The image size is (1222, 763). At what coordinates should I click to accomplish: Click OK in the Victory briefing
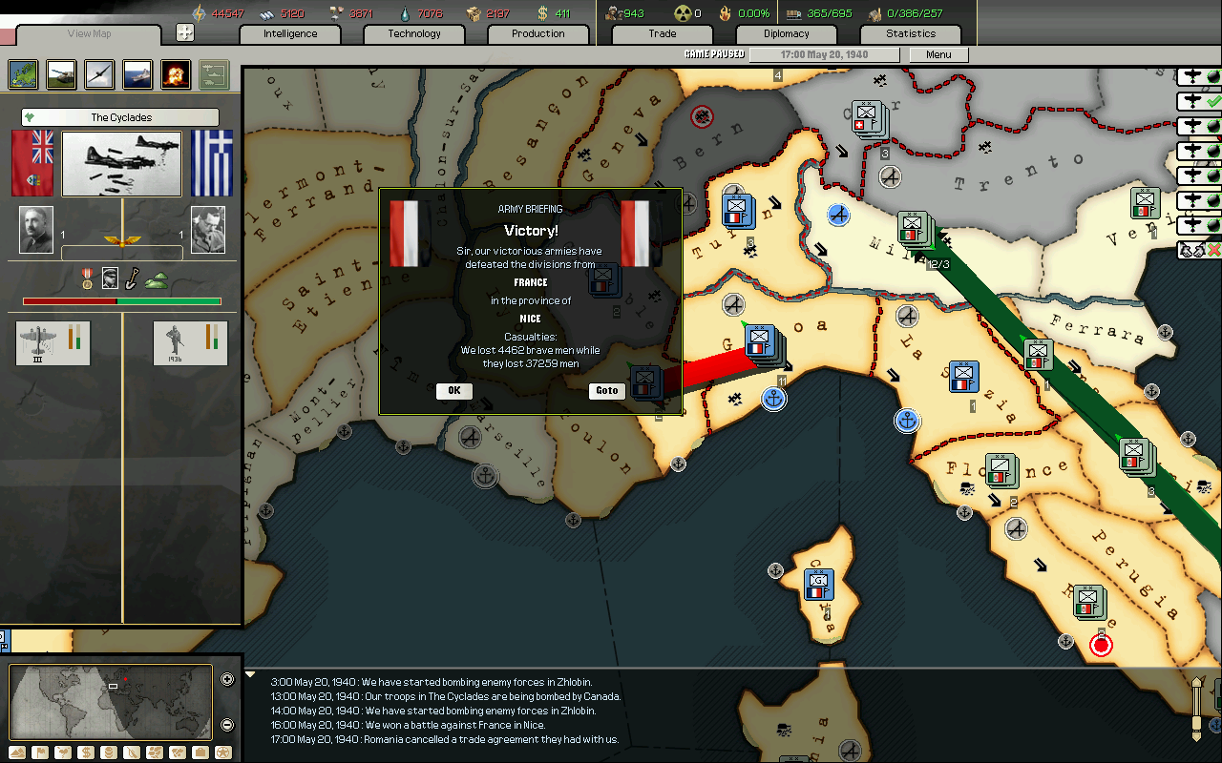(x=453, y=391)
